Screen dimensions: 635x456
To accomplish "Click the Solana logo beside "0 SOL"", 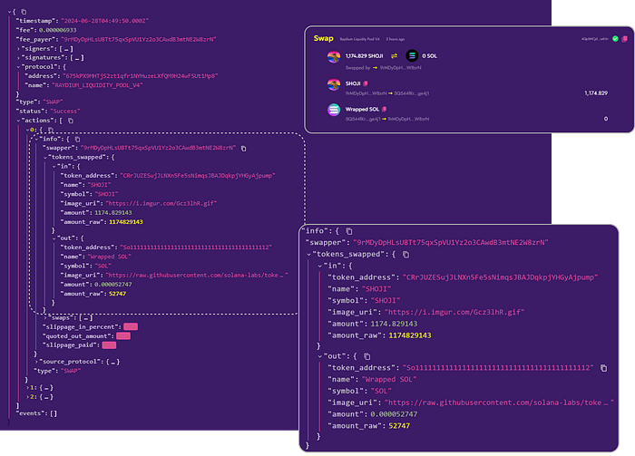I will (412, 56).
